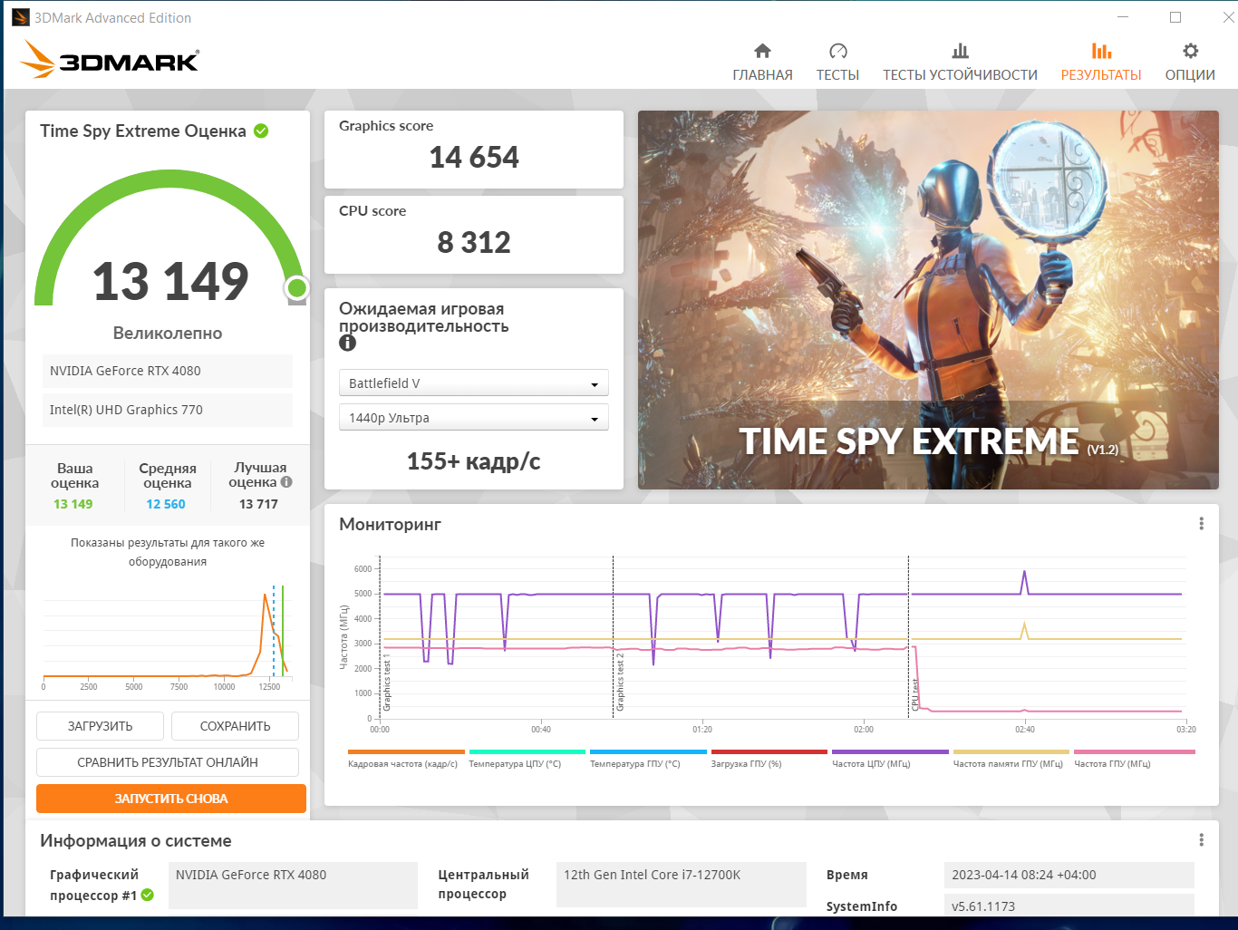1238x930 pixels.
Task: Click 12th Gen Intel Core i7-12700K field
Action: 682,884
